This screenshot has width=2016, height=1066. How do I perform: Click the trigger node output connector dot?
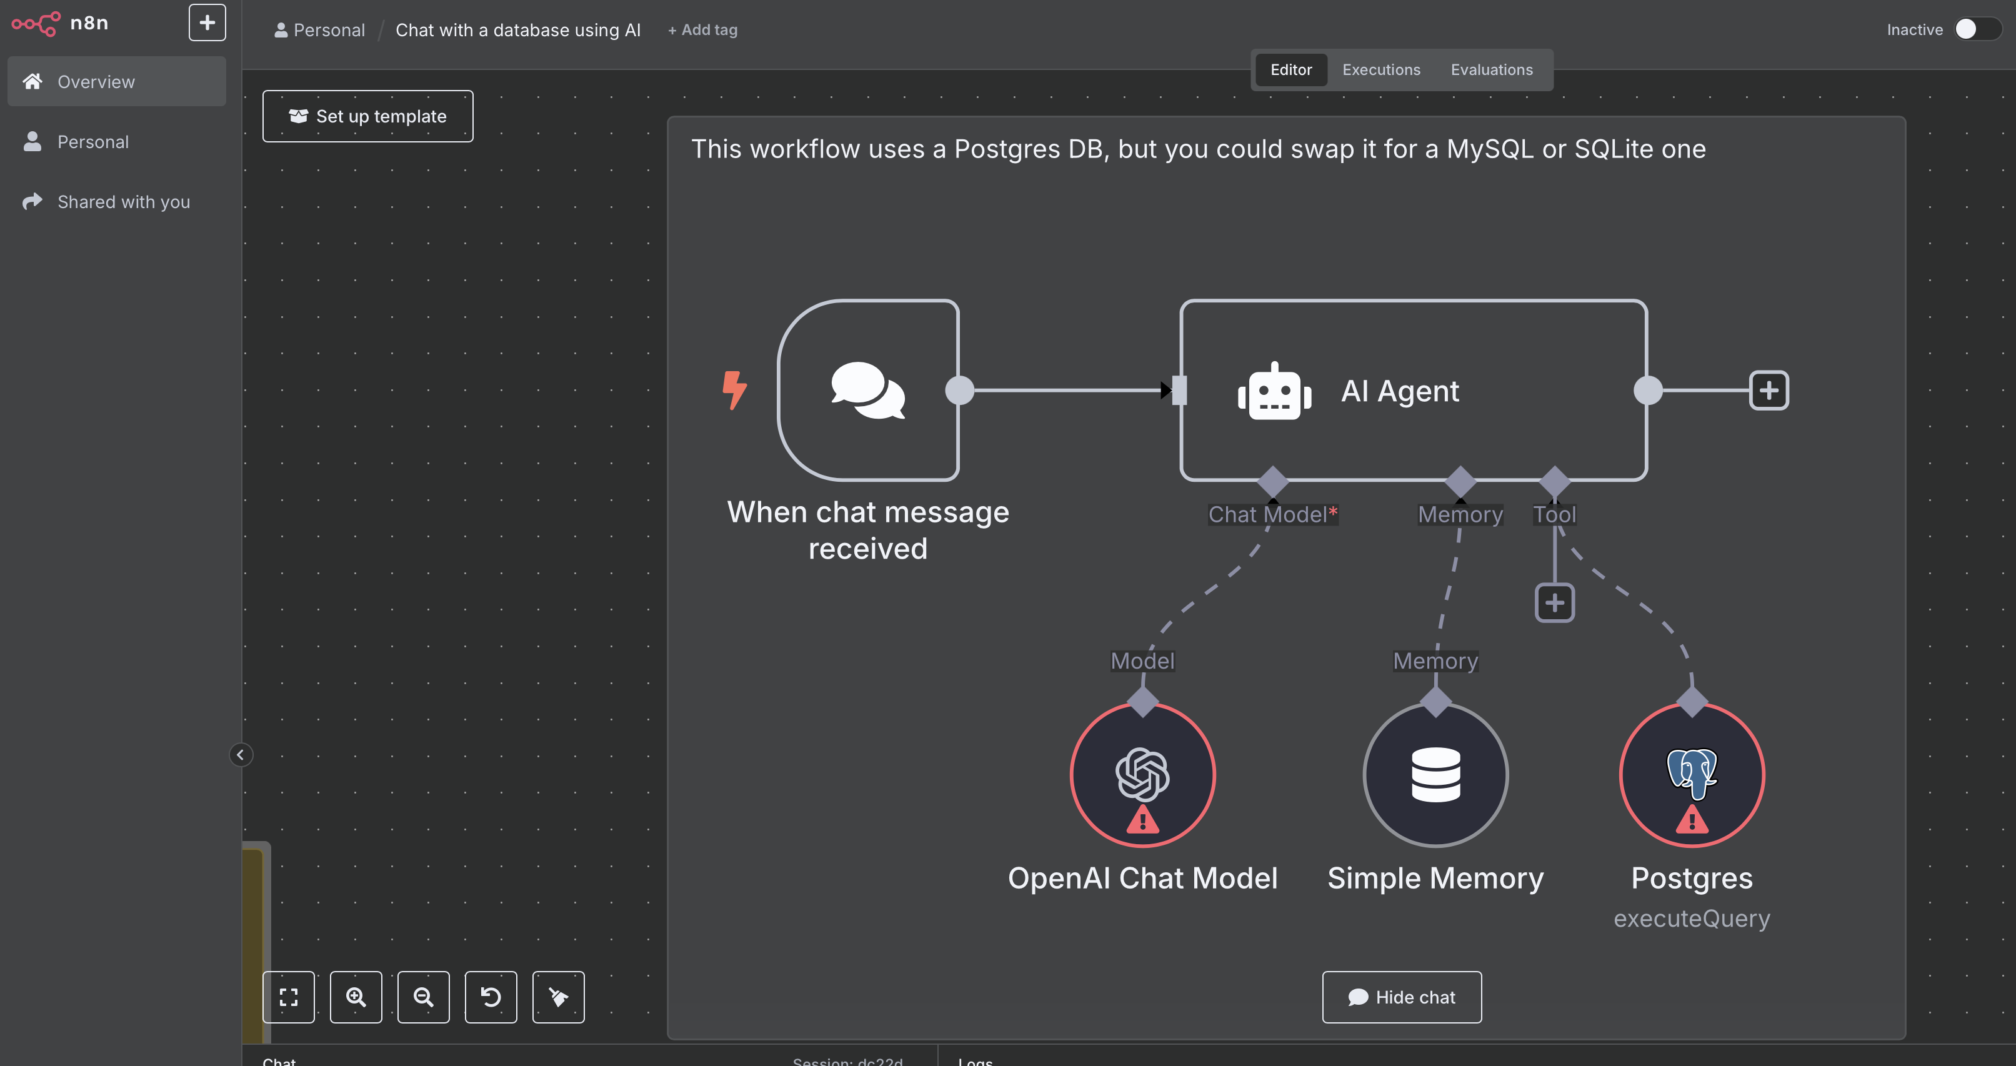pyautogui.click(x=959, y=390)
